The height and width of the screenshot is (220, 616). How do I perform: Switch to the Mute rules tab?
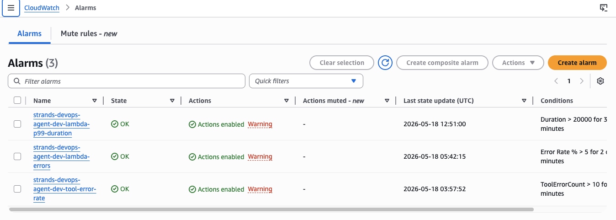click(x=89, y=33)
